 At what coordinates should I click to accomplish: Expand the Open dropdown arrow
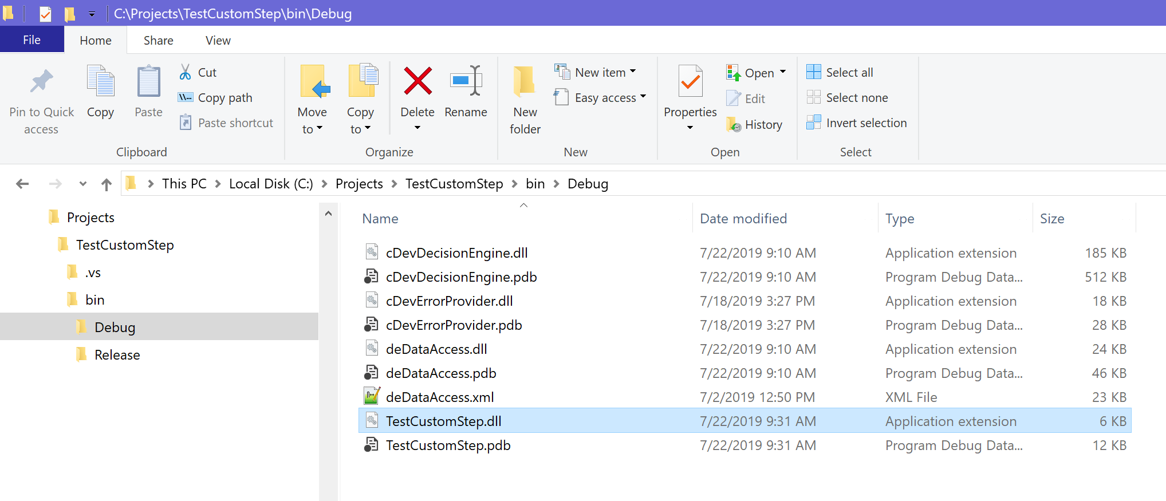783,72
